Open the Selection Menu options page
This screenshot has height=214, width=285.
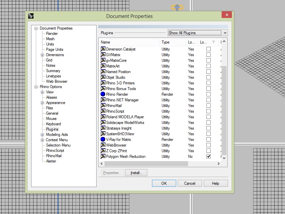coord(58,145)
